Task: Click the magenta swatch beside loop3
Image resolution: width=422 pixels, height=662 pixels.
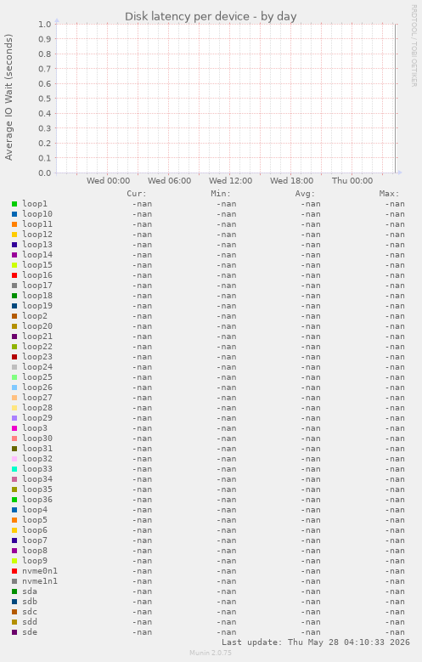Action: (14, 428)
